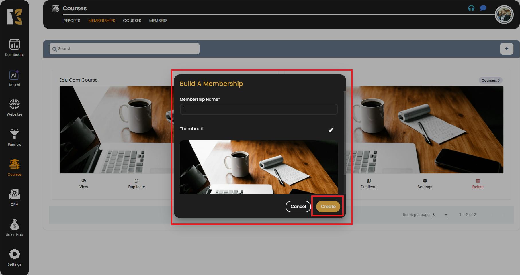Switch to the Reports tab
Image resolution: width=520 pixels, height=275 pixels.
pos(72,21)
